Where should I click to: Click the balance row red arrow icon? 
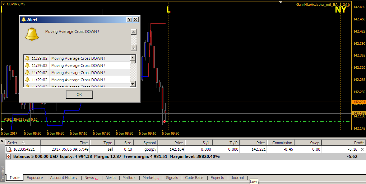tap(9, 156)
